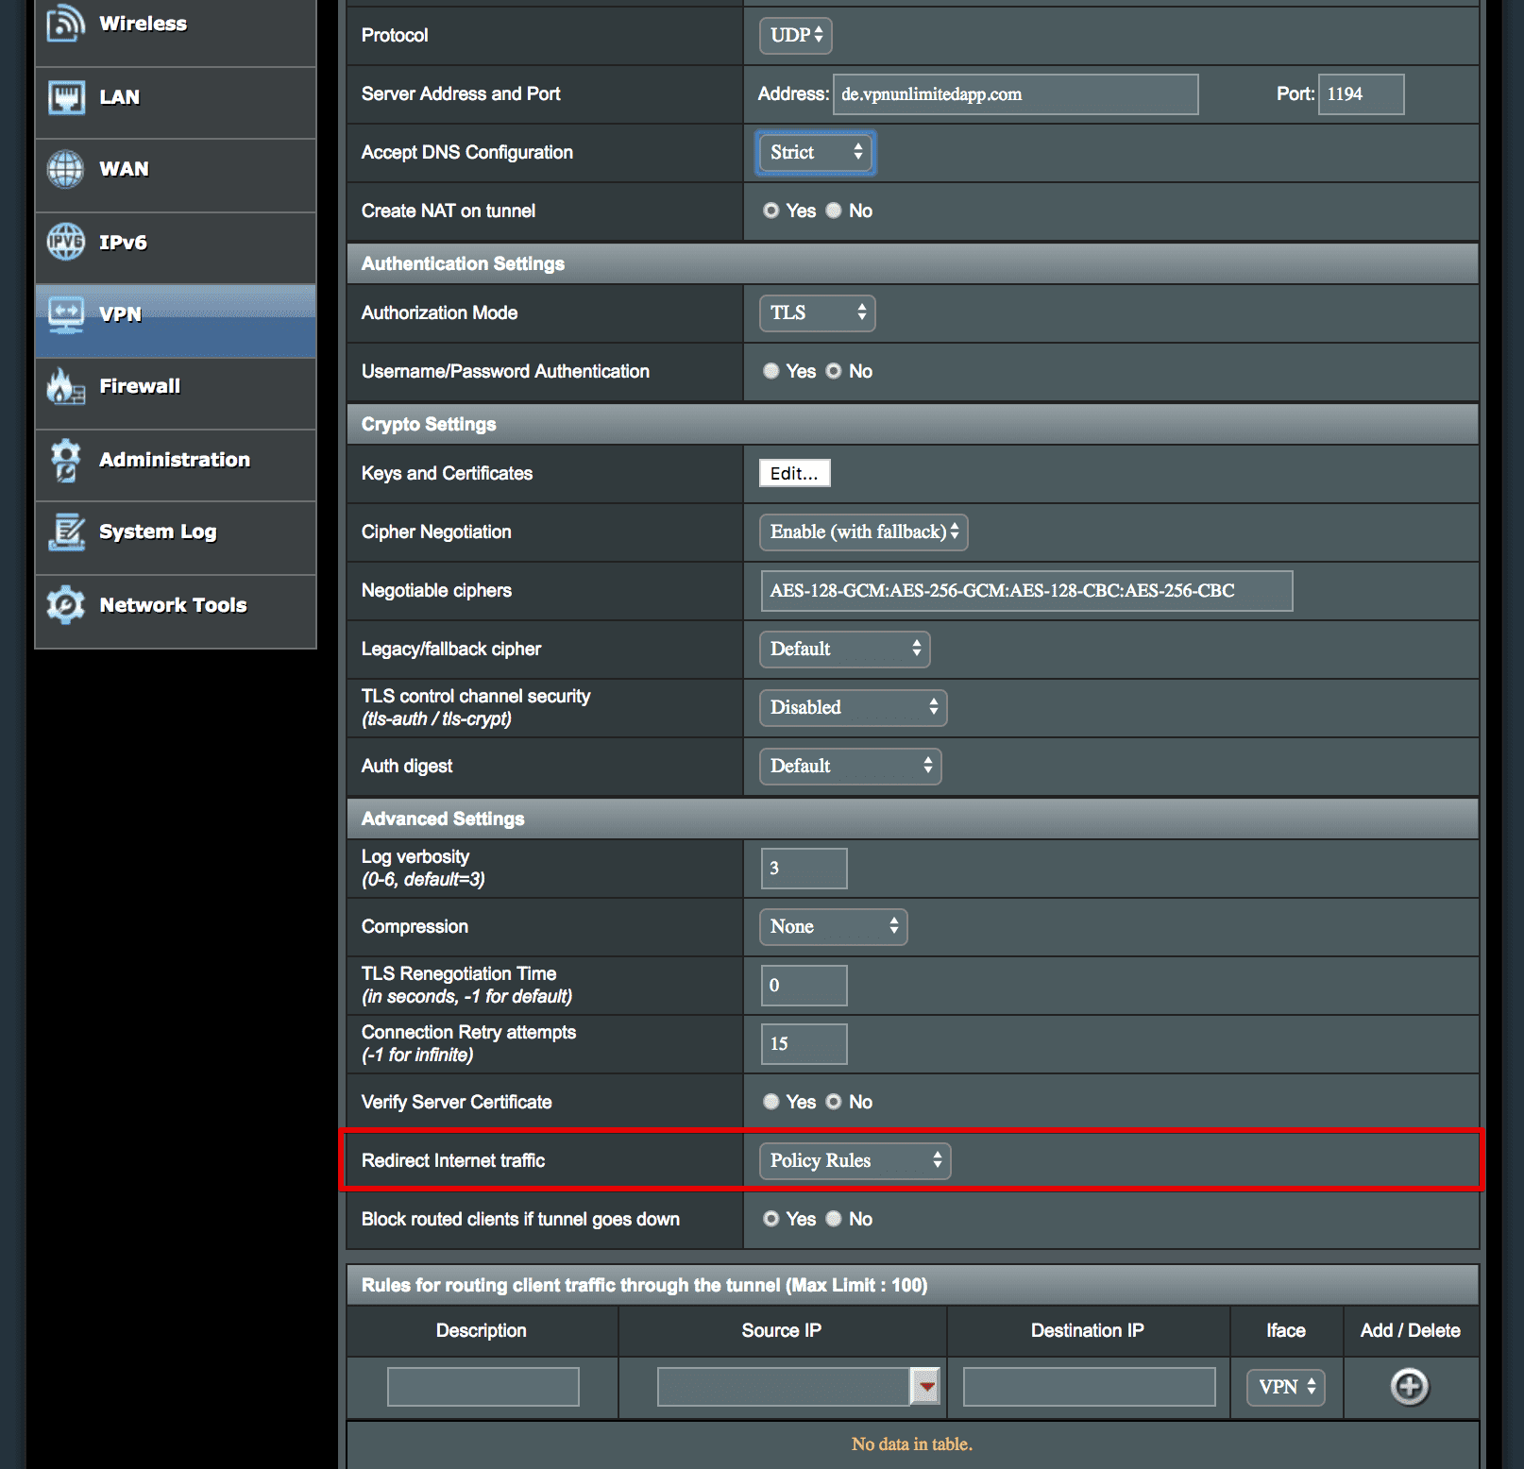Select No for Create NAT on tunnel
The width and height of the screenshot is (1524, 1469).
[834, 211]
